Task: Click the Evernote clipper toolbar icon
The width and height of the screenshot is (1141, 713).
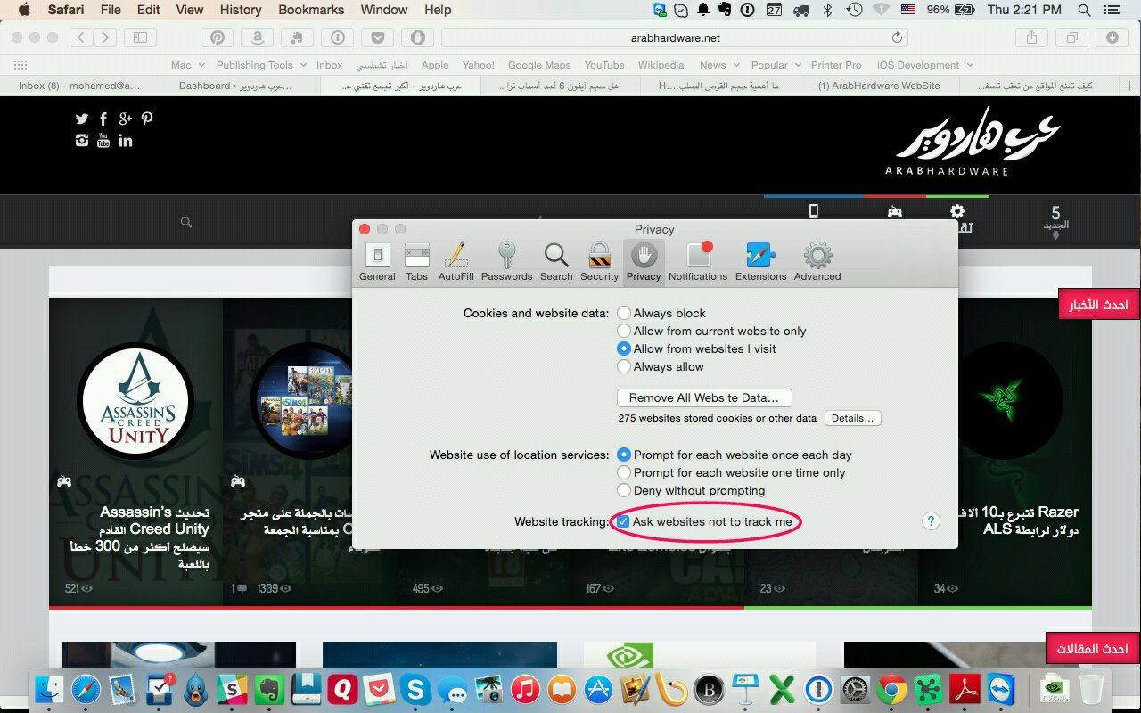Action: click(x=297, y=37)
